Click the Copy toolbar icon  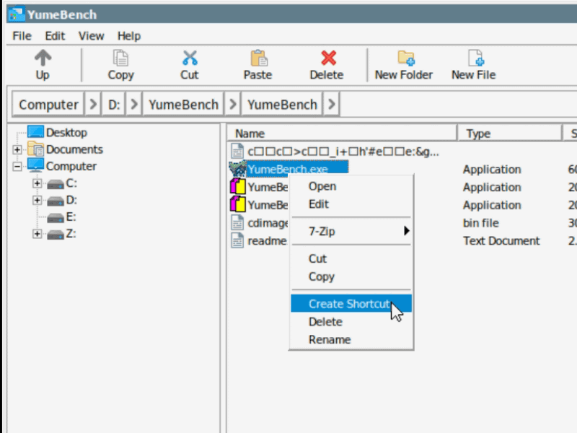[120, 58]
